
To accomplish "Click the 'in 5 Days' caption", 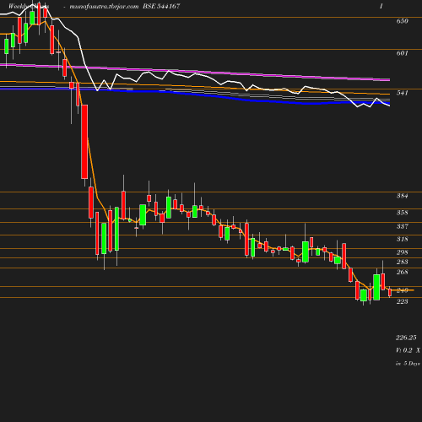I will click(408, 364).
